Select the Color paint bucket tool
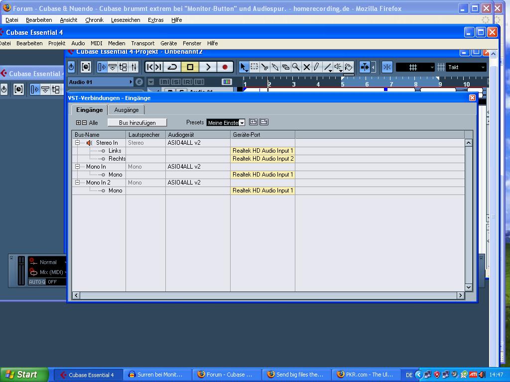Image resolution: width=510 pixels, height=382 pixels. (349, 67)
